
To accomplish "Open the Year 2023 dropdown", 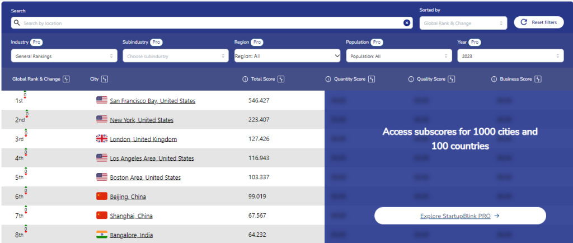I will [x=510, y=56].
